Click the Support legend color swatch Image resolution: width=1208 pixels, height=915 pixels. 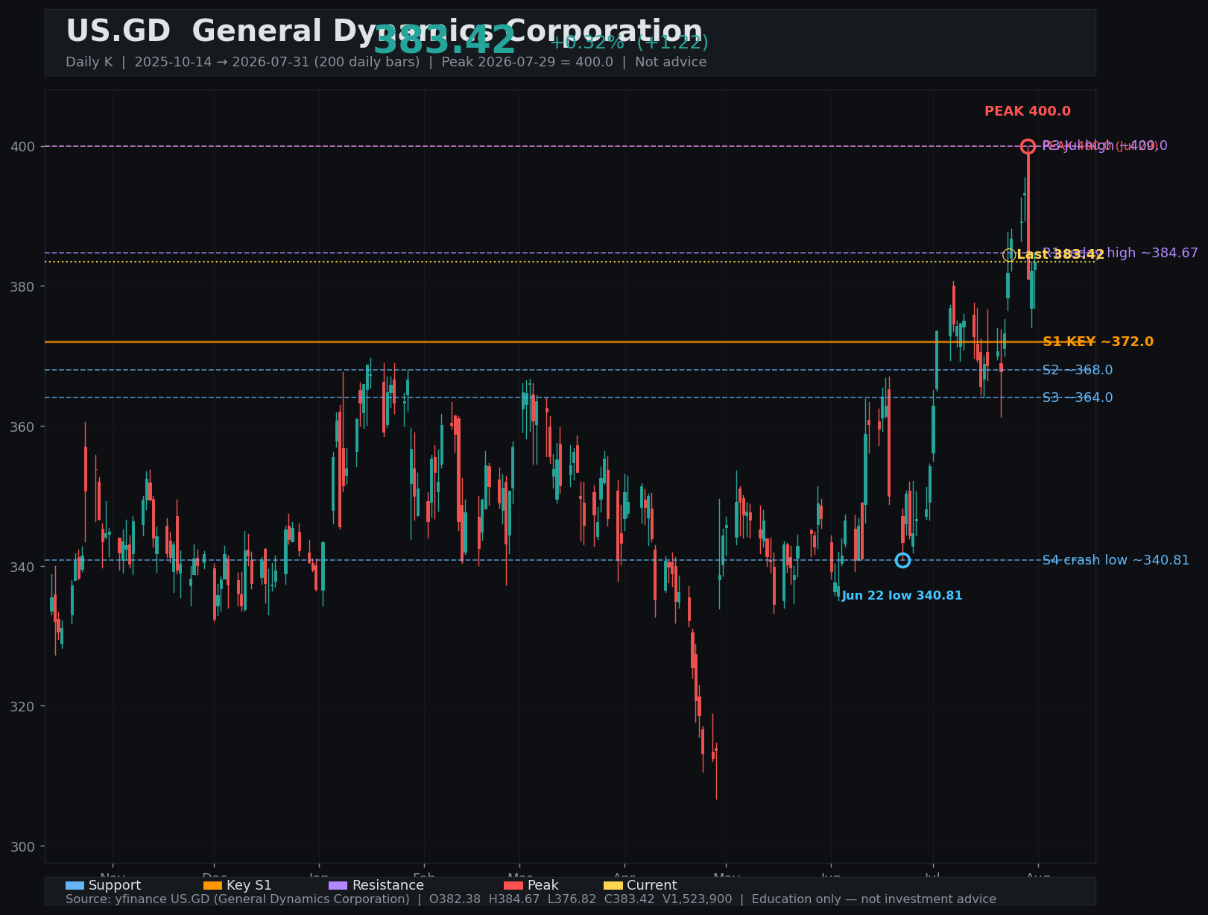pos(75,885)
